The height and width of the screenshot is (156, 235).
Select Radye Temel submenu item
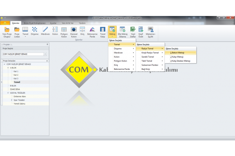(150, 49)
